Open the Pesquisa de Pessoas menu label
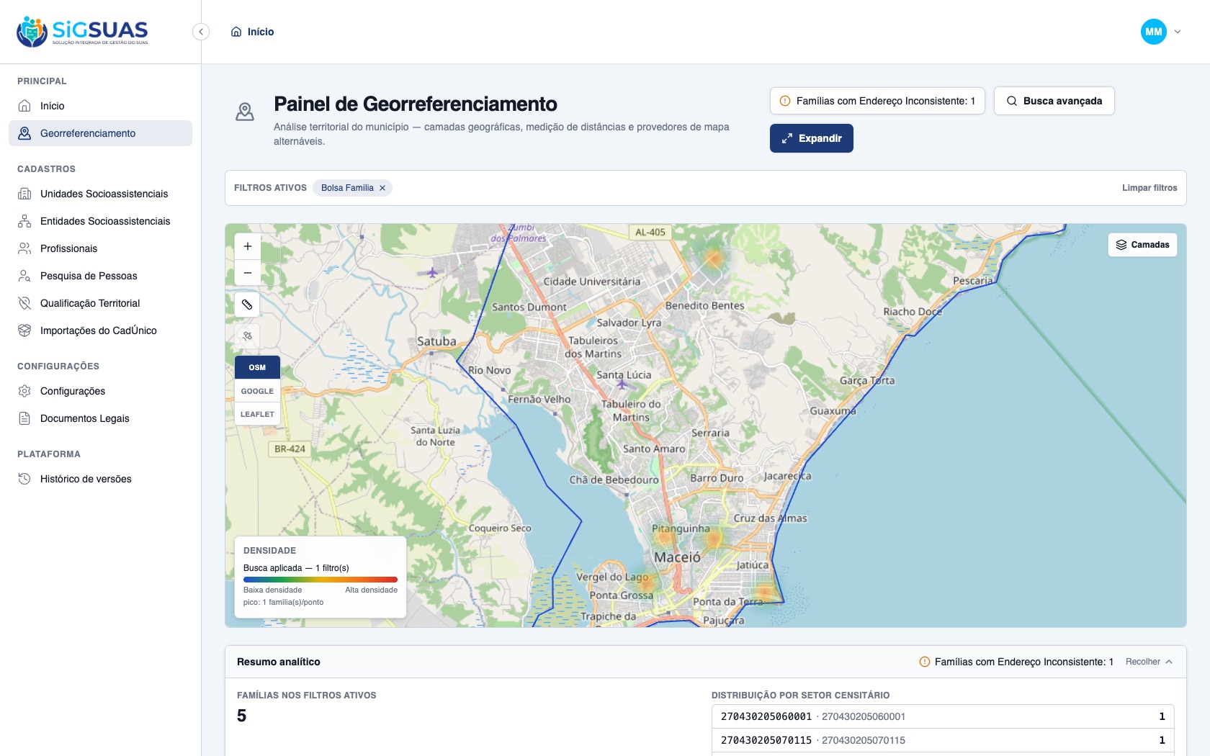The width and height of the screenshot is (1210, 756). pyautogui.click(x=89, y=276)
